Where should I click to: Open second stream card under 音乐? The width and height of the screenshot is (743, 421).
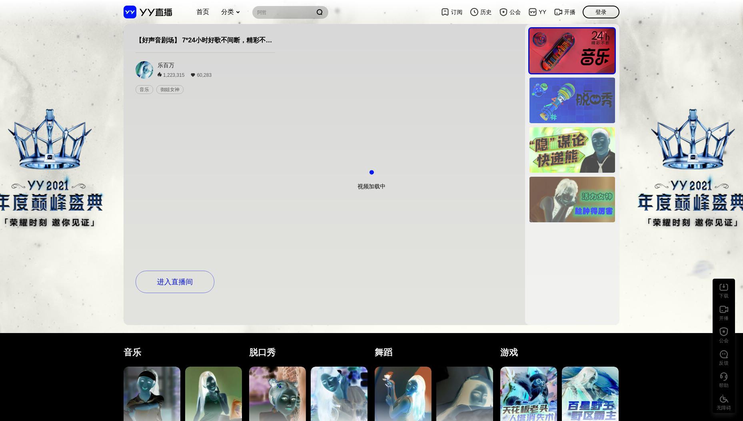coord(214,394)
